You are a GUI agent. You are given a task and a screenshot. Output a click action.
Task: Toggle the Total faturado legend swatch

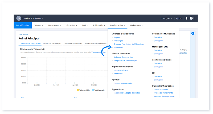tap(93, 90)
